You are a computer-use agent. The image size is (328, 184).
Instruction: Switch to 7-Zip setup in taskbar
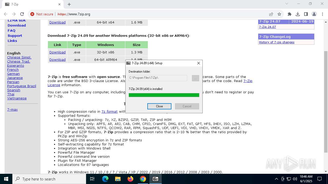156,179
